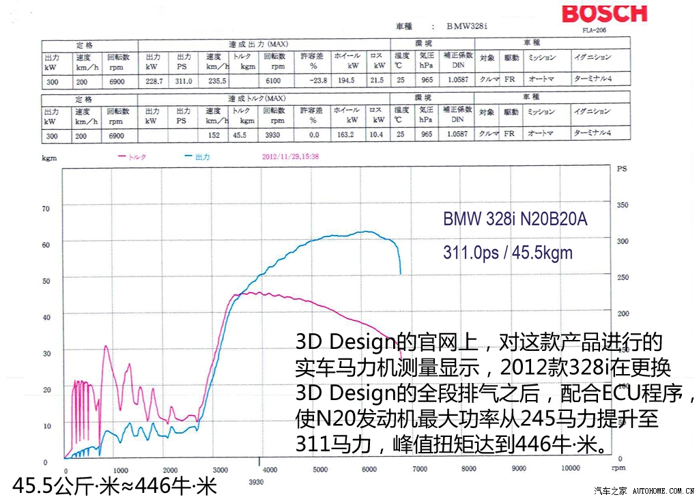The image size is (699, 497).
Task: Select the 311.0ps / 45.5kgm chart annotation
Action: [508, 253]
